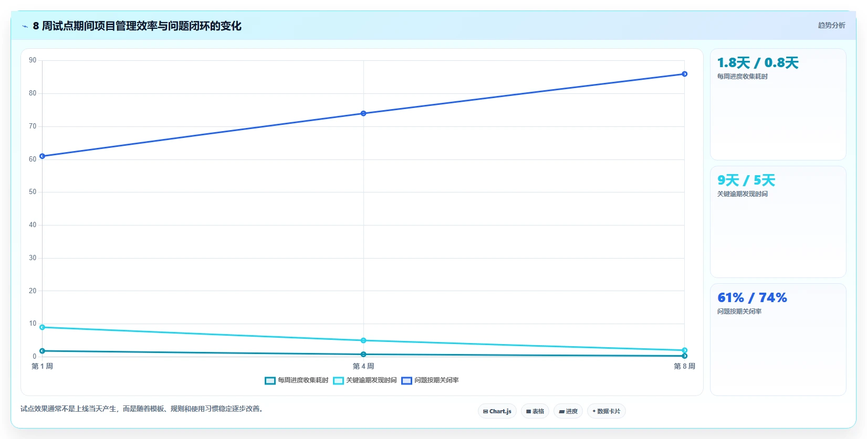This screenshot has width=867, height=439.
Task: Click the 第 1 周 axis label
Action: (x=43, y=366)
